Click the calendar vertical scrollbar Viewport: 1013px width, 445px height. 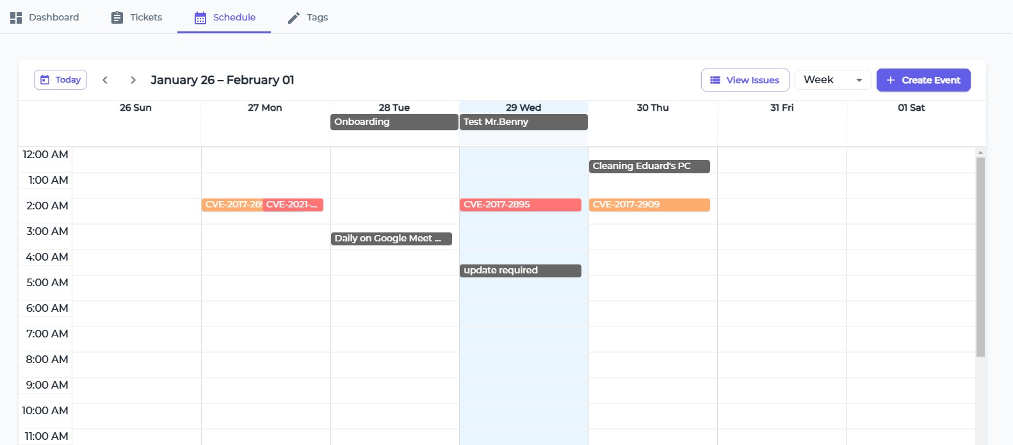[x=980, y=256]
